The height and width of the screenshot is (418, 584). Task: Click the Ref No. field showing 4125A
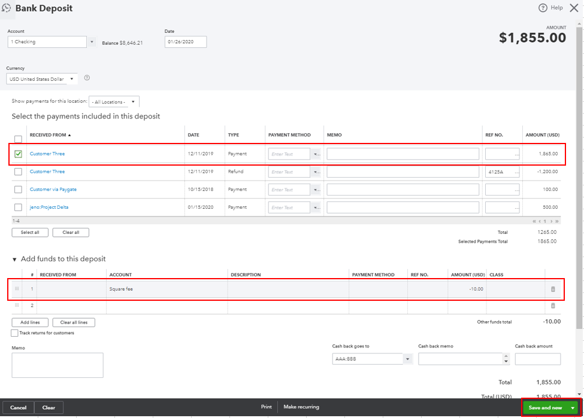click(502, 172)
